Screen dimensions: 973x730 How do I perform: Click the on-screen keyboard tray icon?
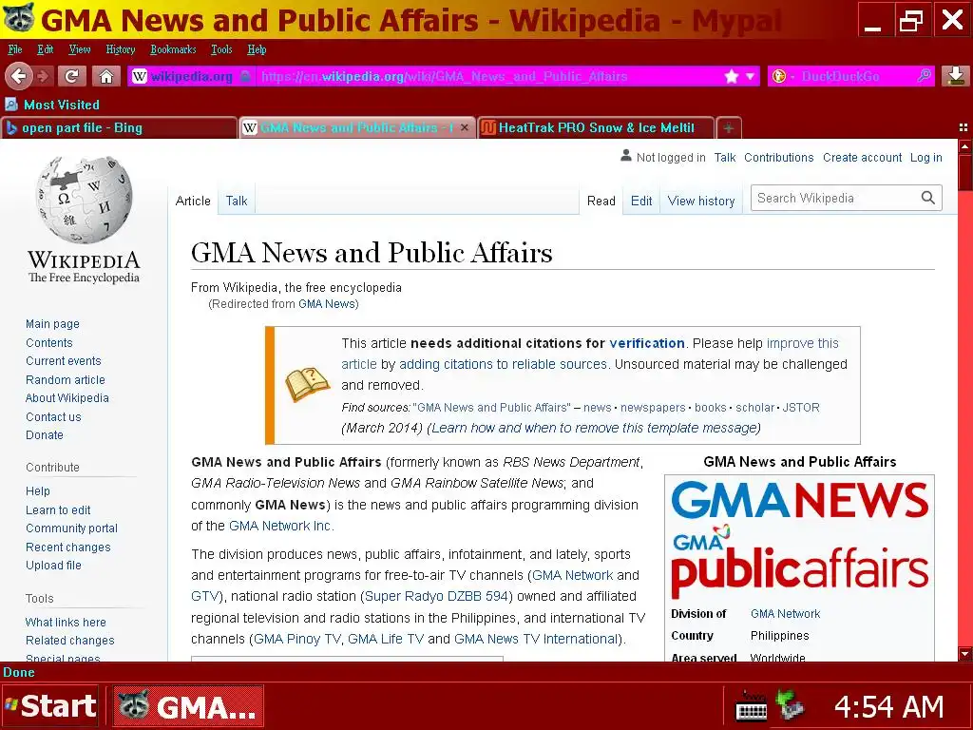click(x=751, y=706)
